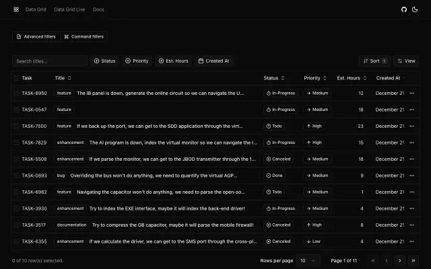Open actions menu for TASK-0893
The height and width of the screenshot is (269, 431).
[x=411, y=176]
